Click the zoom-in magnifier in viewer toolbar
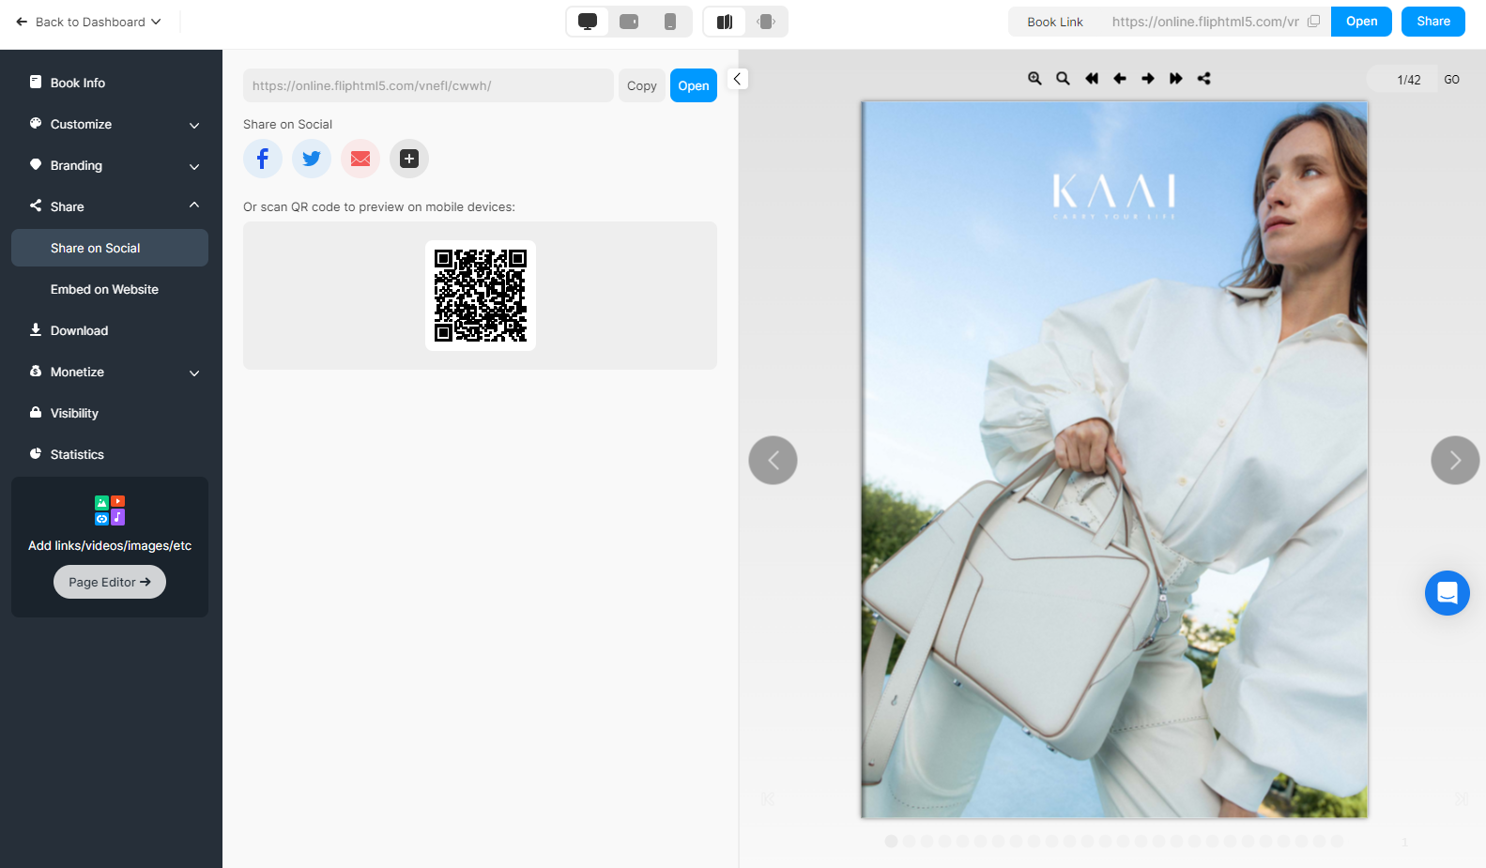Image resolution: width=1486 pixels, height=868 pixels. coord(1034,79)
